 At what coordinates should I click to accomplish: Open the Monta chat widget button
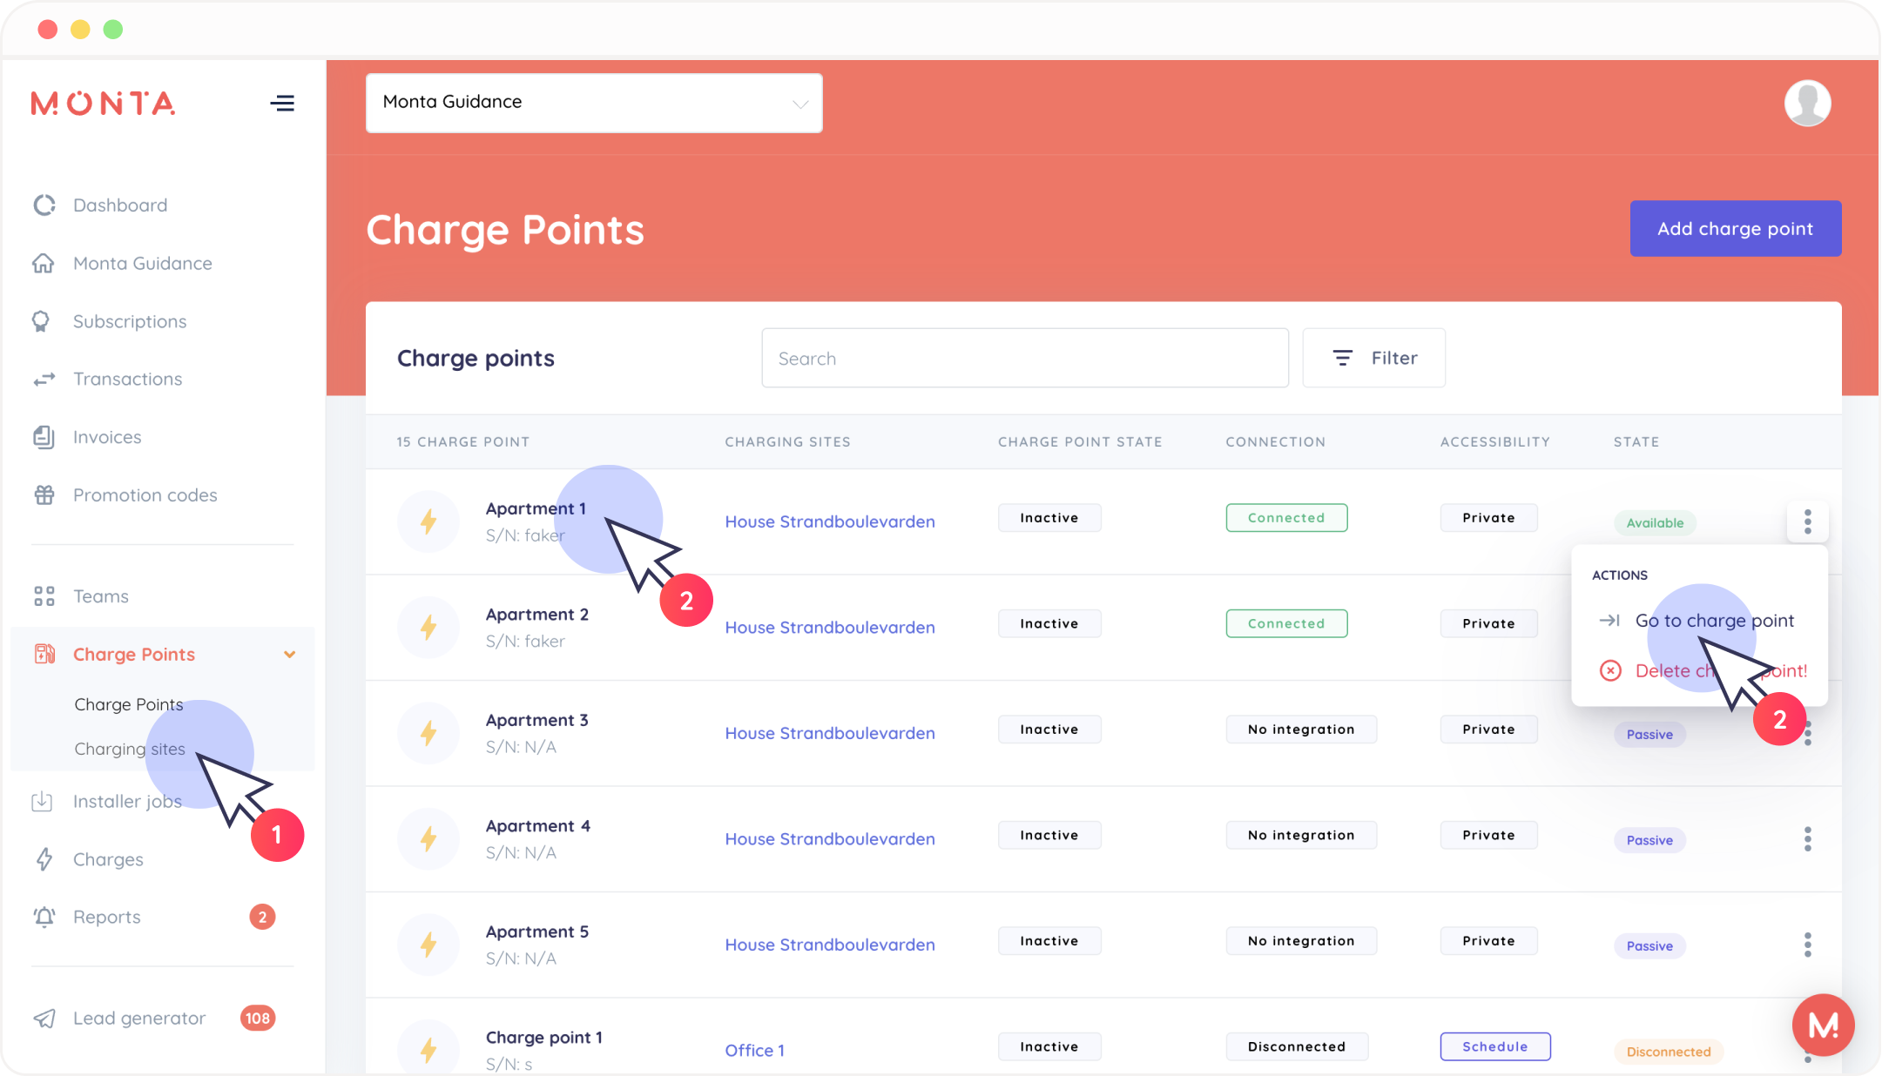click(x=1824, y=1025)
